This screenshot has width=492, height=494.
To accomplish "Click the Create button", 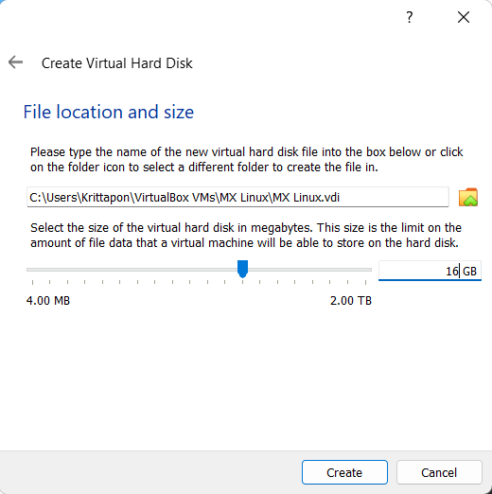I will (344, 472).
